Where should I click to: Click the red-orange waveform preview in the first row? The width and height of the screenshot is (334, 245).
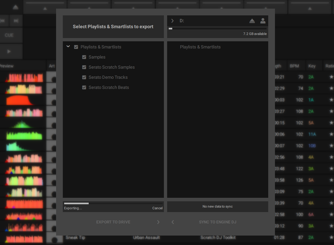click(24, 77)
